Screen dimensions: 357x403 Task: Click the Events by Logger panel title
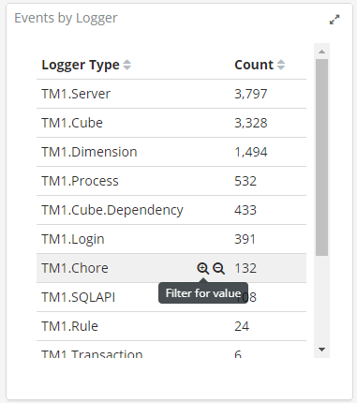point(66,18)
